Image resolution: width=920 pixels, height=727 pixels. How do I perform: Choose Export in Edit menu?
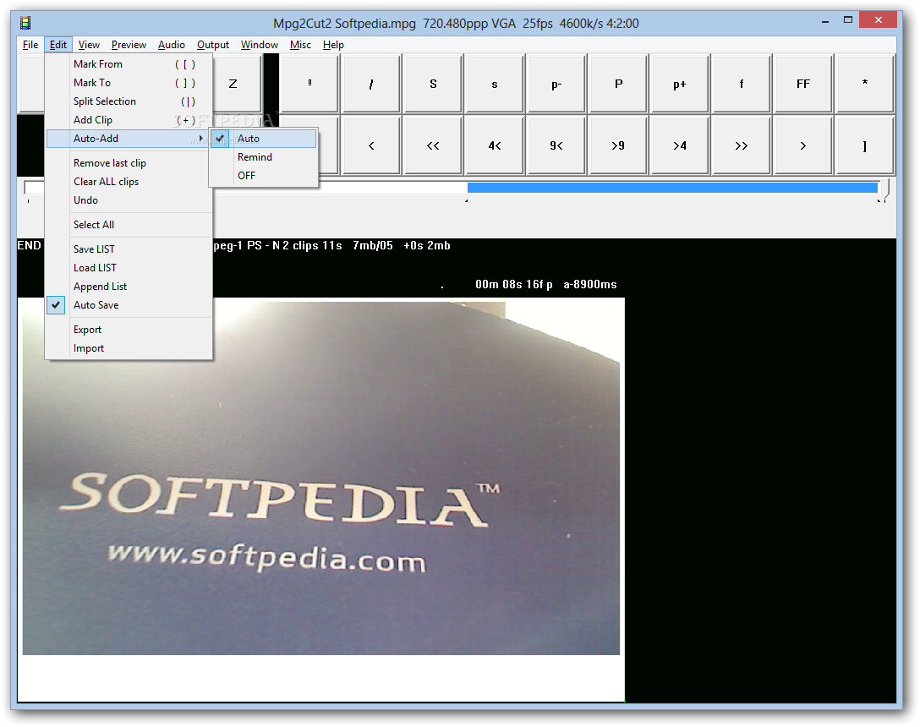pos(129,330)
